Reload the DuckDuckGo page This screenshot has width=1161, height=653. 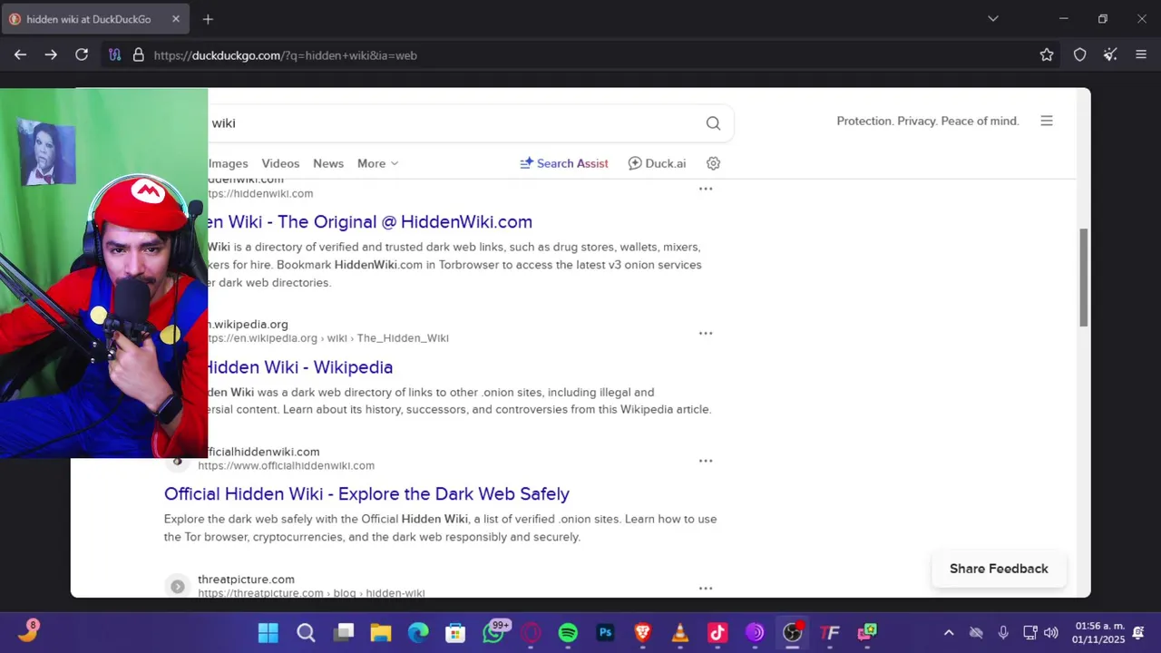click(82, 55)
